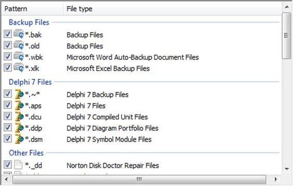Select the Microsoft Word Auto-Backup Document Files row
This screenshot has width=293, height=186.
(x=141, y=57)
